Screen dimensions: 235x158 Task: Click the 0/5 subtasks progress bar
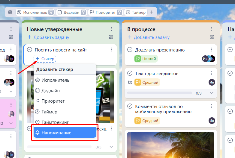tap(59, 147)
